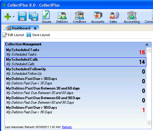Select the My Scheduled Tasks row

[75, 52]
